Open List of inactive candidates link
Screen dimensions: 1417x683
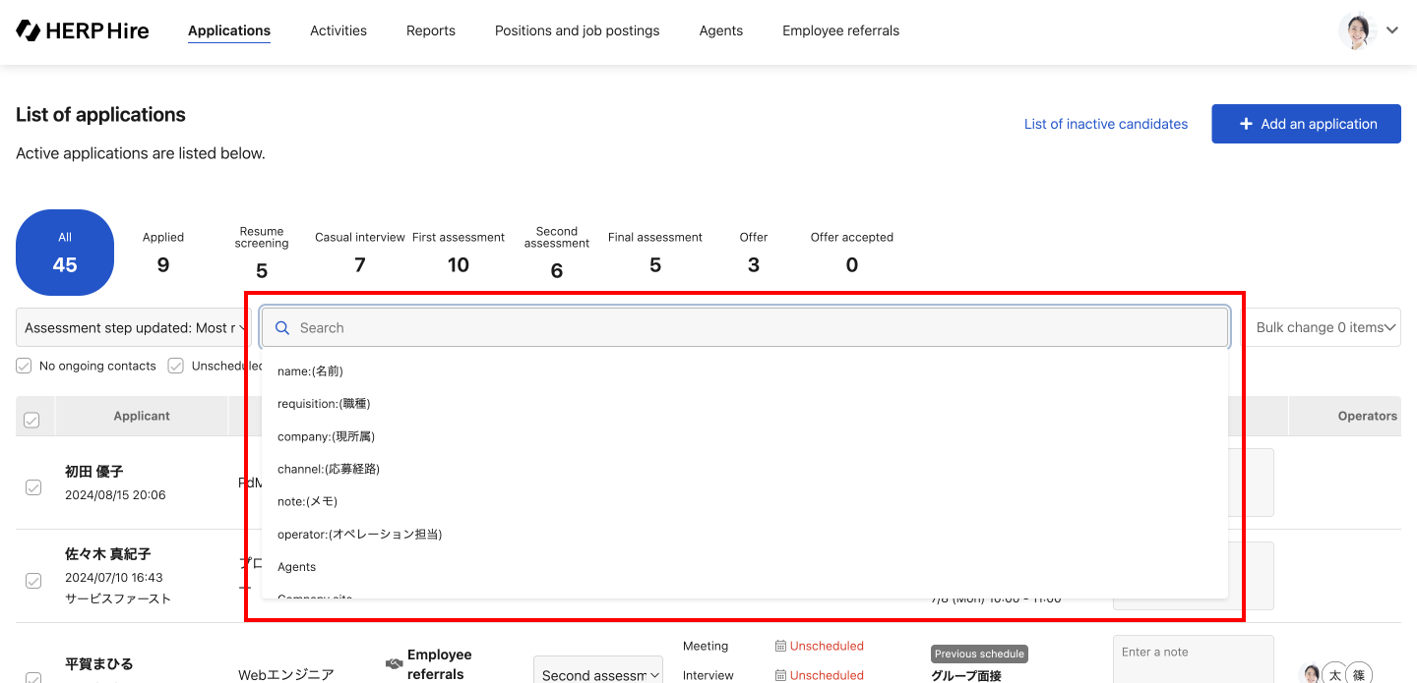1105,124
